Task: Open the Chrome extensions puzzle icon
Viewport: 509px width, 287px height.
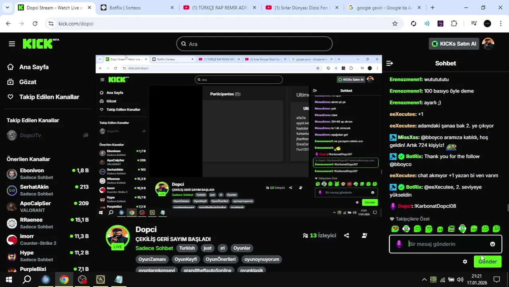Action: pyautogui.click(x=454, y=24)
